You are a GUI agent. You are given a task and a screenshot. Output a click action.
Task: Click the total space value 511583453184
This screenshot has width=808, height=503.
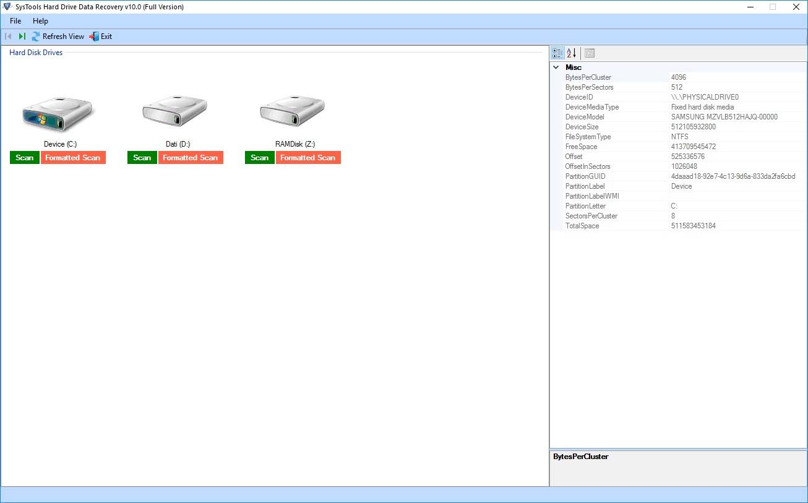click(x=694, y=226)
